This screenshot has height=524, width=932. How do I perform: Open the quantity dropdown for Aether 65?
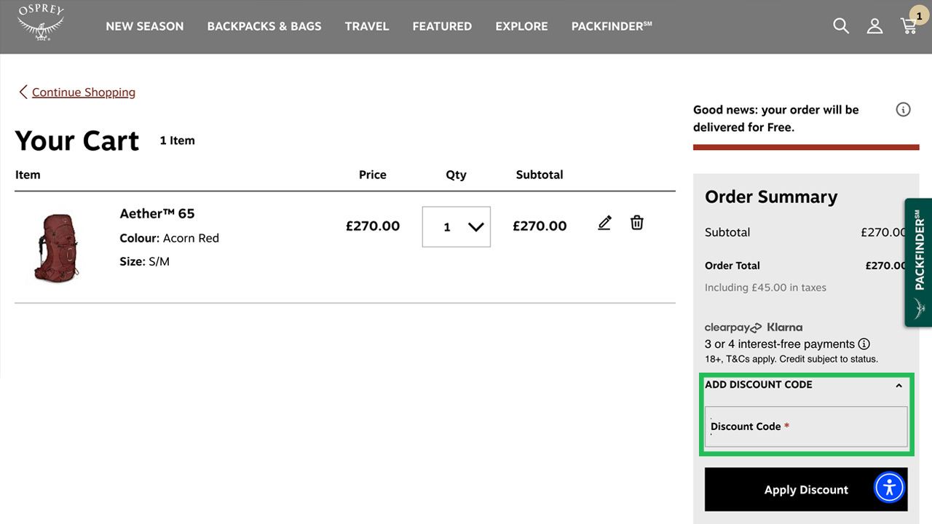point(457,227)
